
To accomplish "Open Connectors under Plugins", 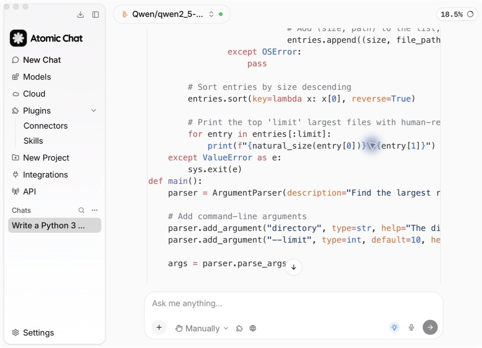I will point(46,126).
